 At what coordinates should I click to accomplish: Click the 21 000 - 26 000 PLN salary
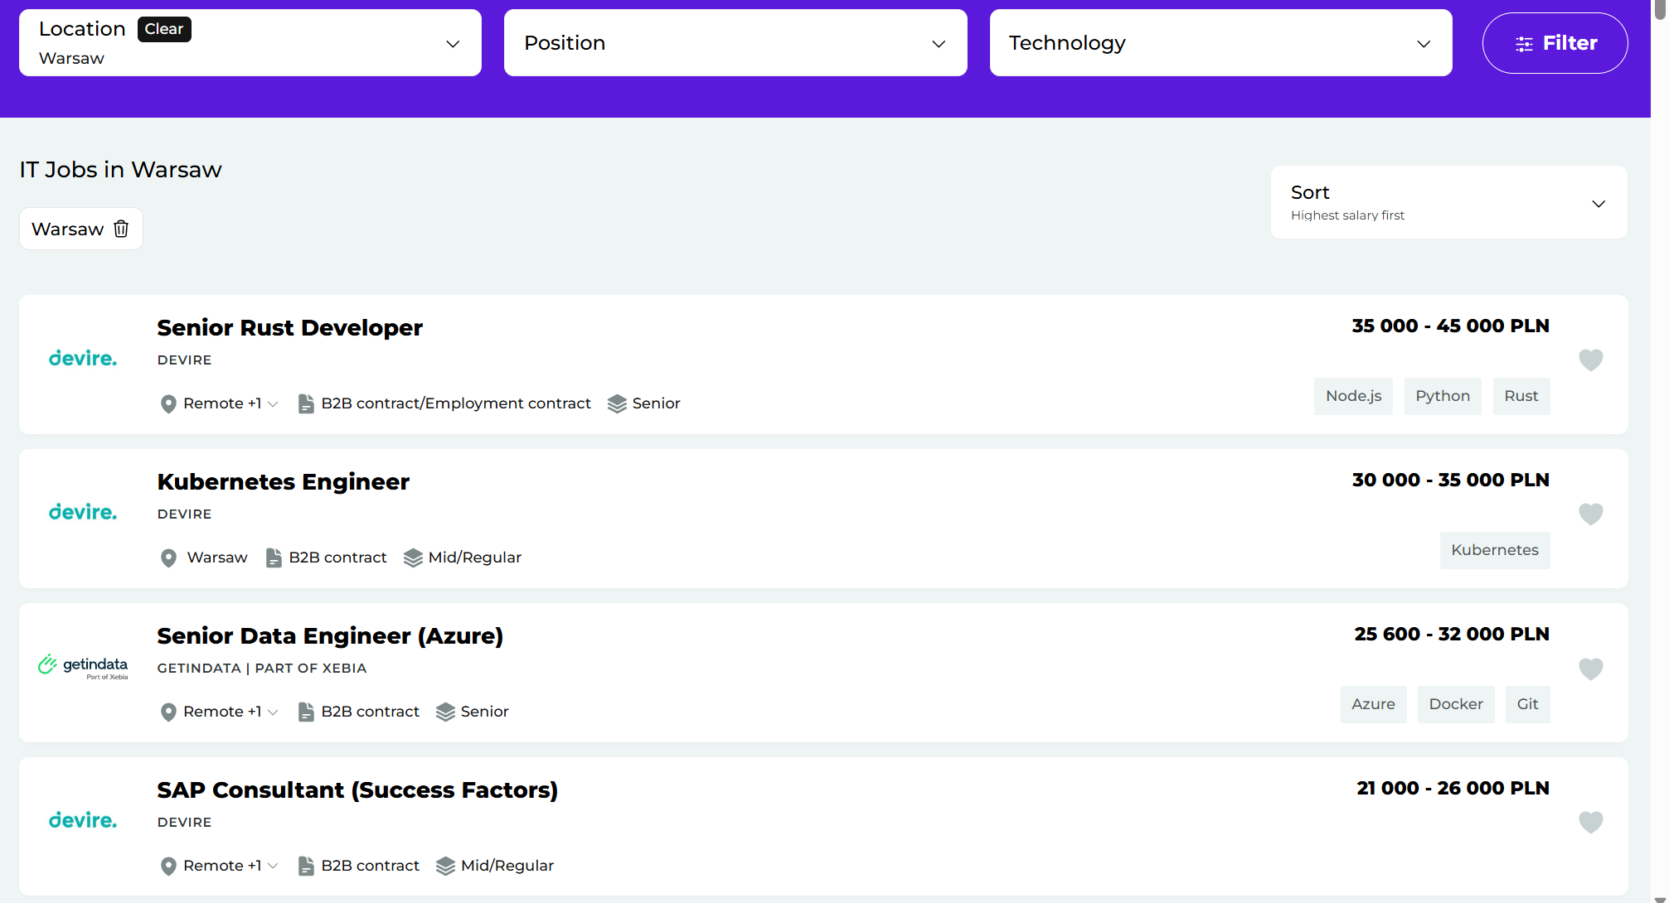pos(1453,789)
